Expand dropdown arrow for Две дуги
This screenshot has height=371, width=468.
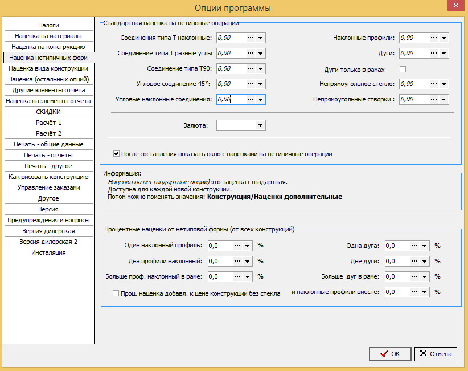coord(424,262)
